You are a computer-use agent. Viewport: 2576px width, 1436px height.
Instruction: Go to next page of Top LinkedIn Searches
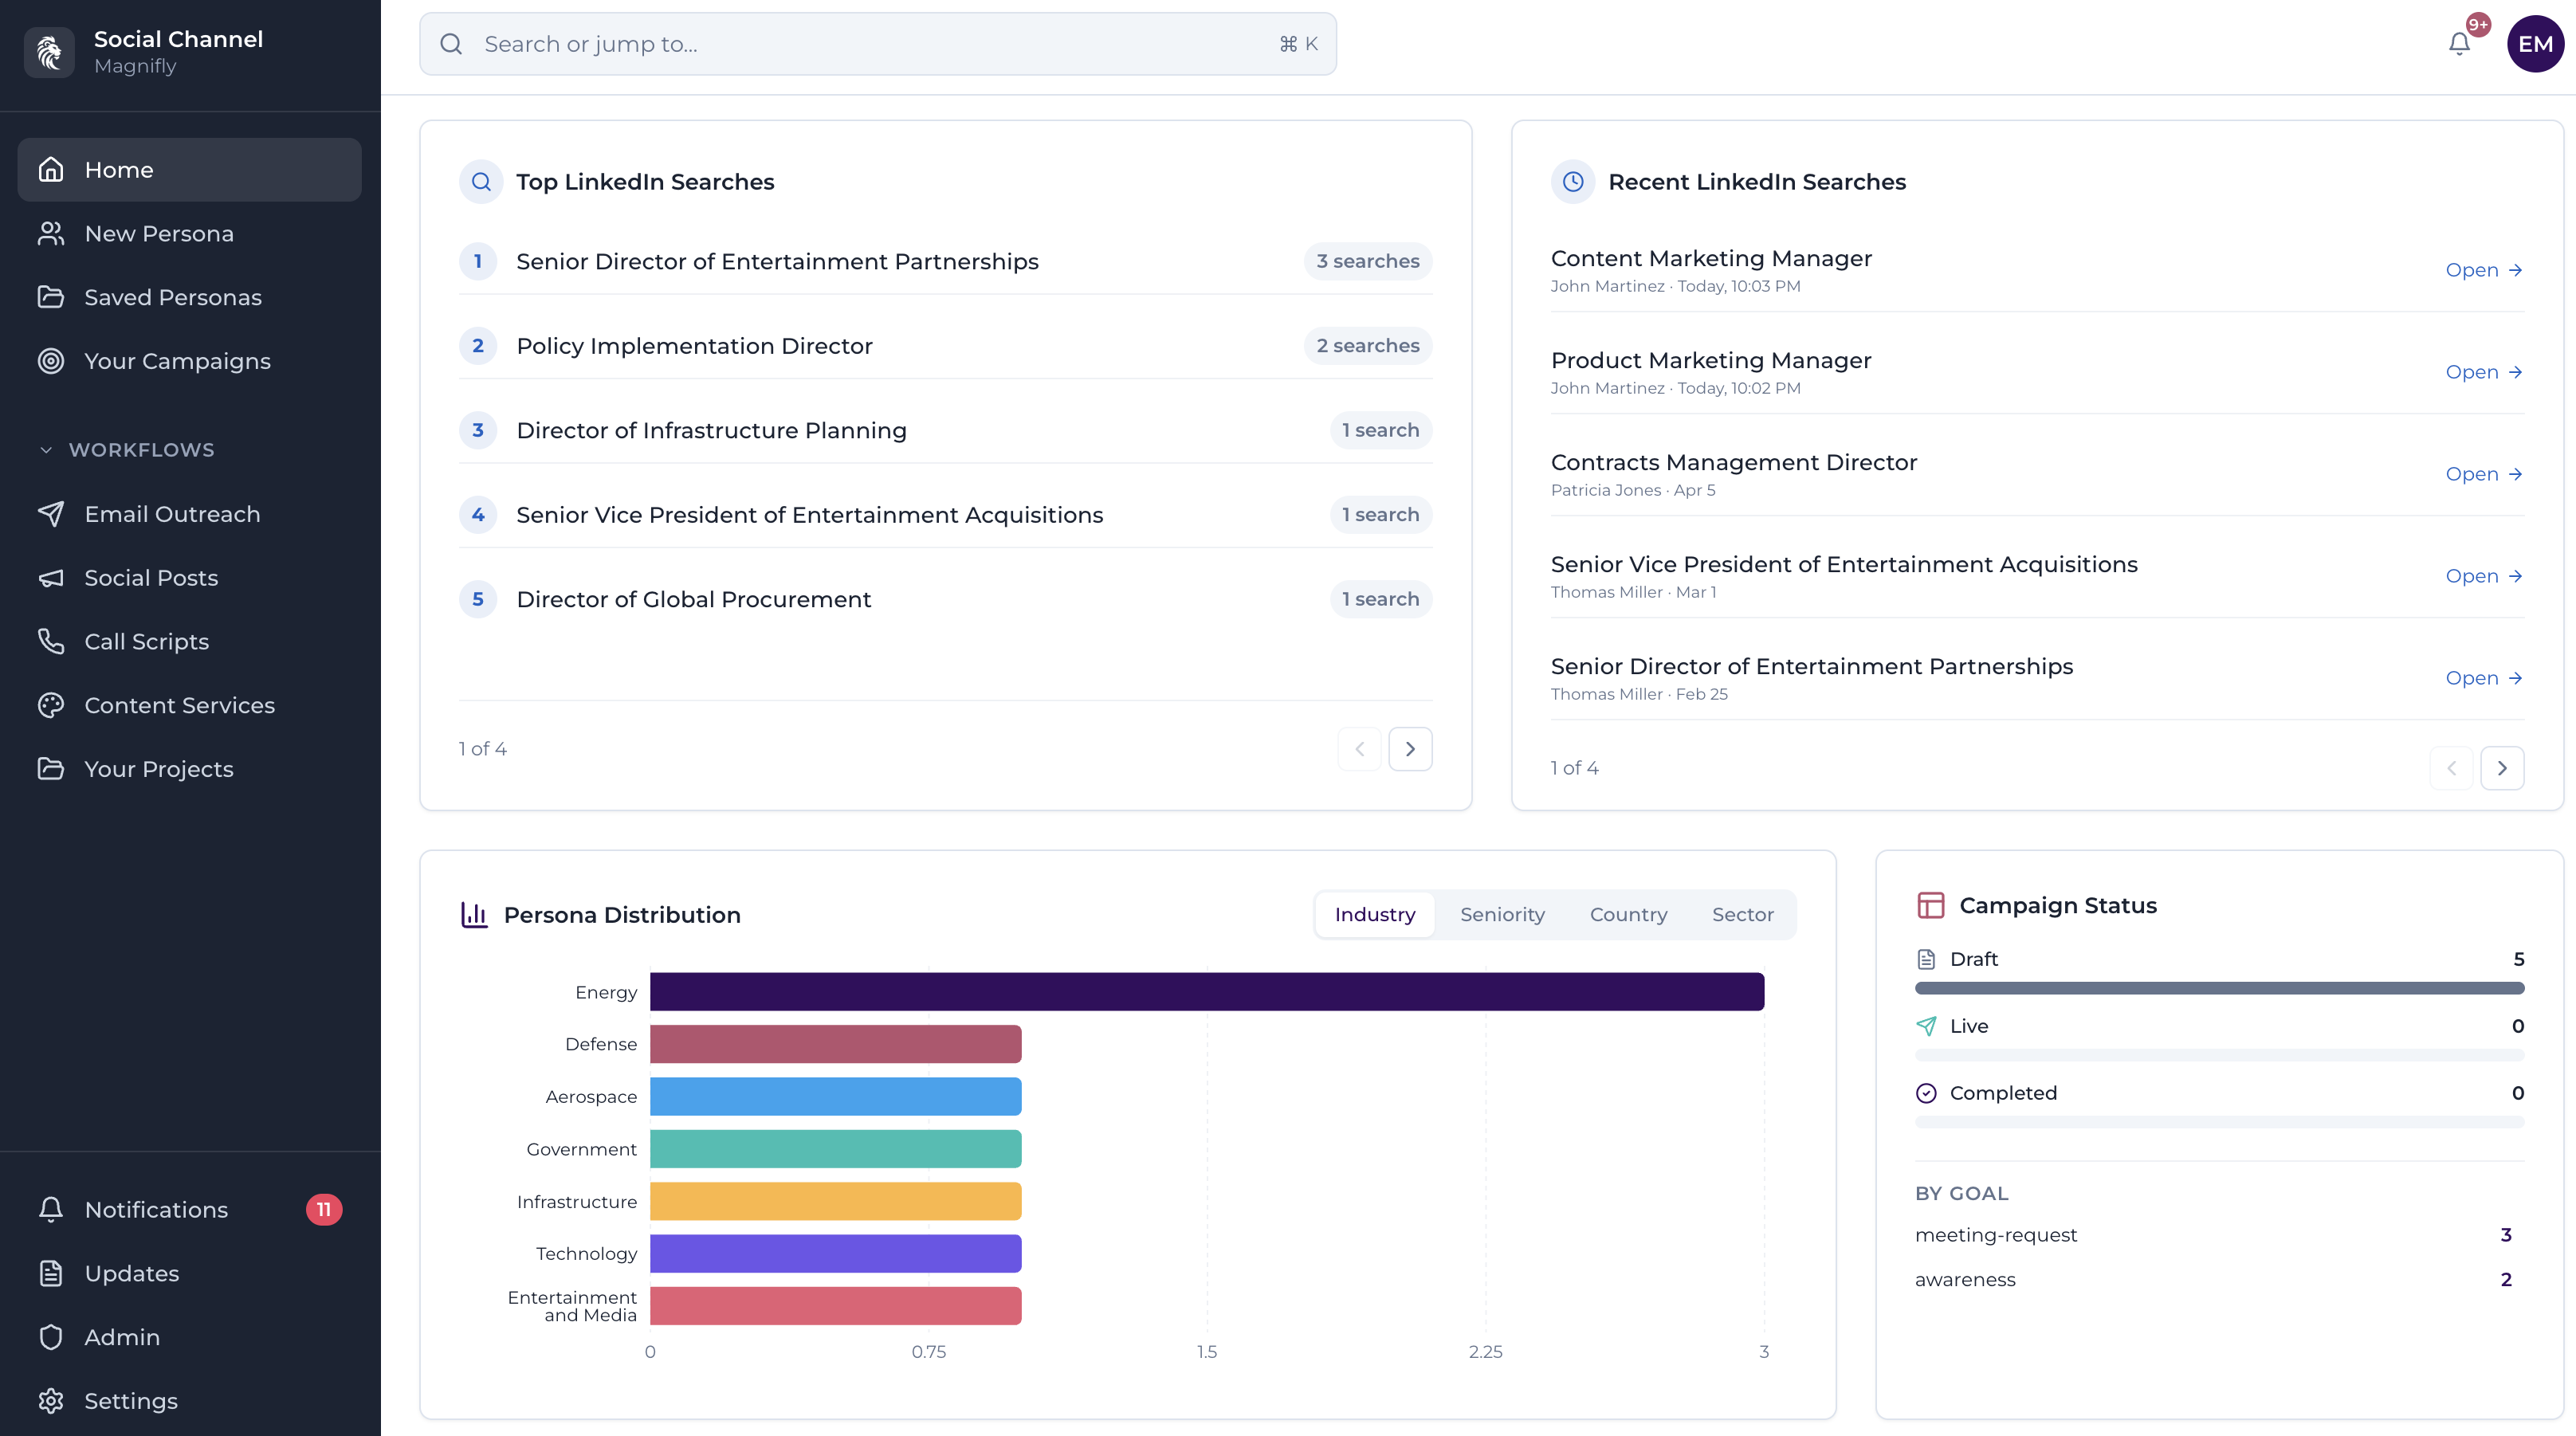[x=1410, y=749]
